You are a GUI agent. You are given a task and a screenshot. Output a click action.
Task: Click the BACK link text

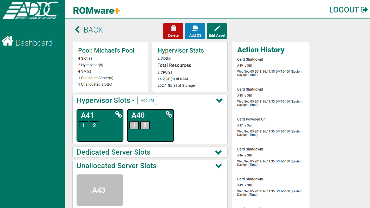point(93,30)
